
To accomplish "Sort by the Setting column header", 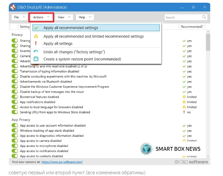I will [24, 26].
